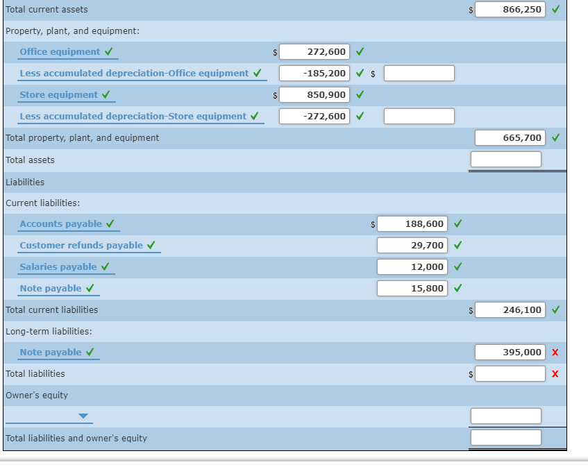The height and width of the screenshot is (467, 588).
Task: Click the green checkmark next to Total current liabilities
Action: coord(555,309)
